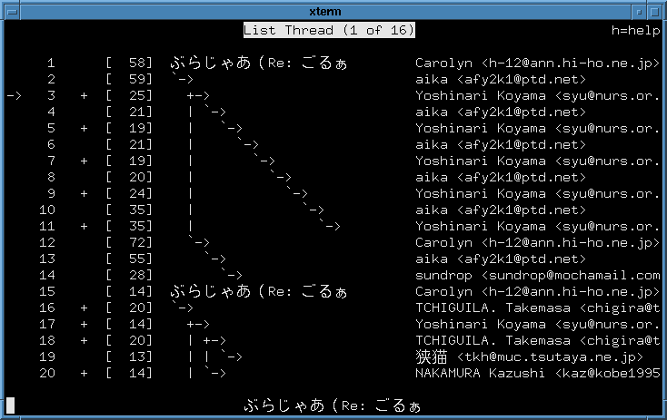Image resolution: width=667 pixels, height=420 pixels.
Task: Click the subject text in bottom status line
Action: [333, 405]
